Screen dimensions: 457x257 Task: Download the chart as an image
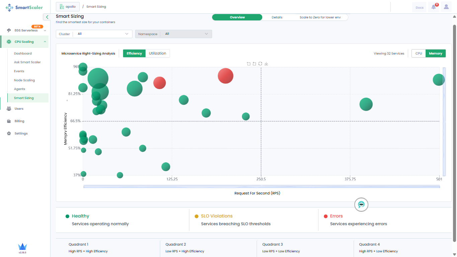(x=266, y=64)
